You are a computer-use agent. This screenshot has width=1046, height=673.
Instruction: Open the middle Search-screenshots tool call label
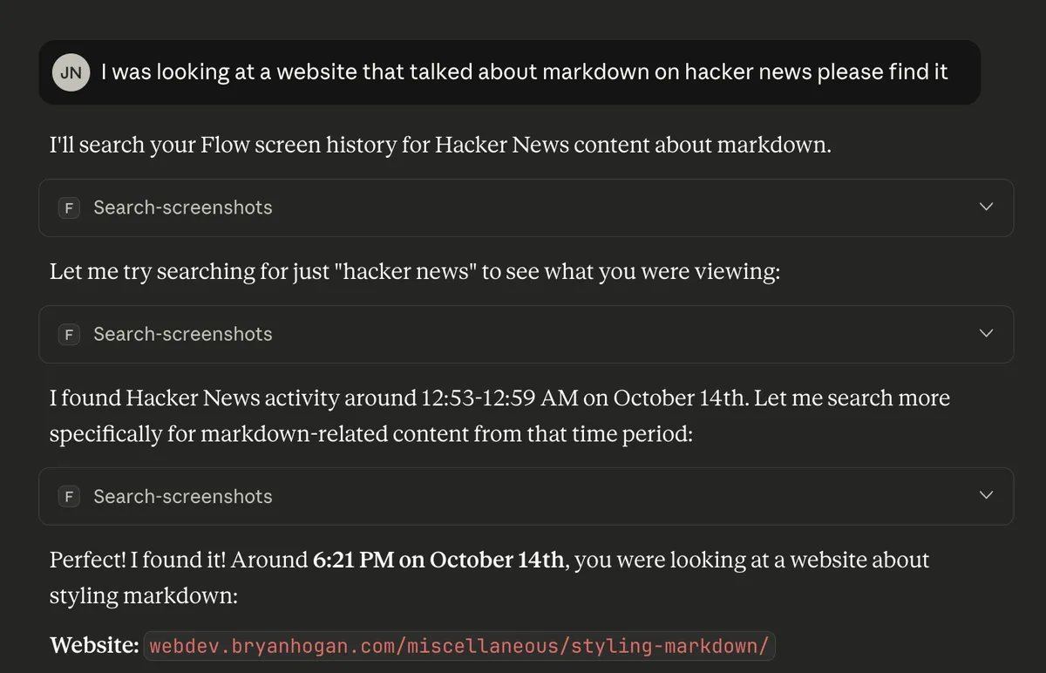point(183,334)
